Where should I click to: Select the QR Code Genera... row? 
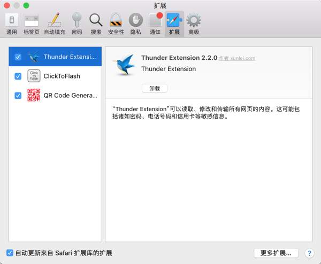coord(55,95)
